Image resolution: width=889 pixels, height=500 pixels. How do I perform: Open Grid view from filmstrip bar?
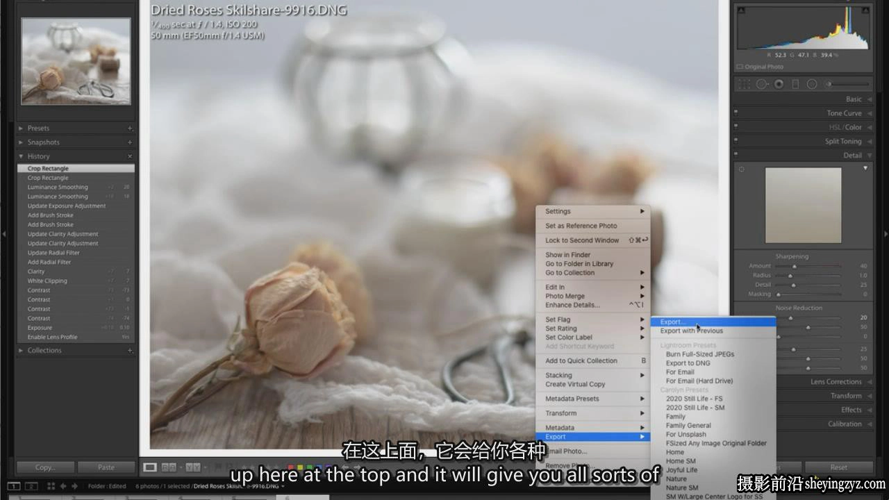(x=51, y=486)
